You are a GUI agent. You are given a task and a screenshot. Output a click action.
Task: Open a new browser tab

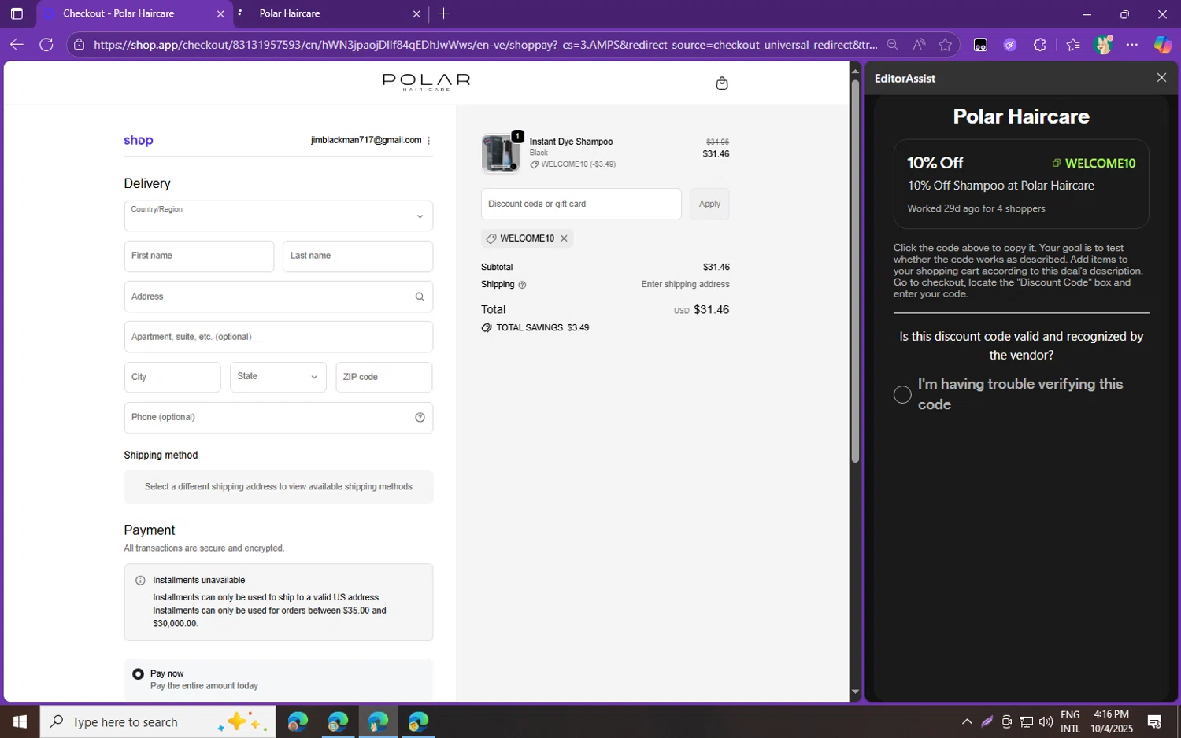[444, 13]
